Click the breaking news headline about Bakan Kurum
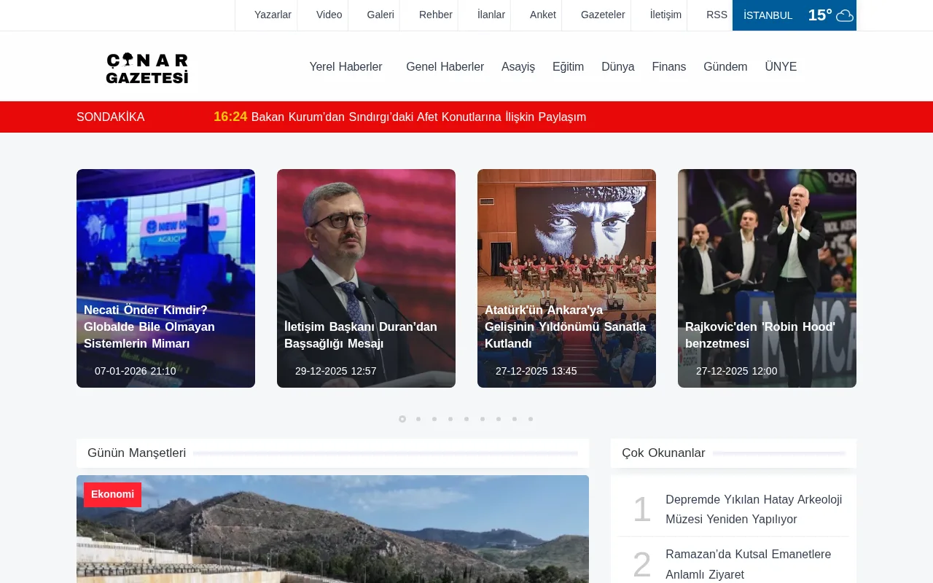Image resolution: width=933 pixels, height=583 pixels. [x=418, y=117]
